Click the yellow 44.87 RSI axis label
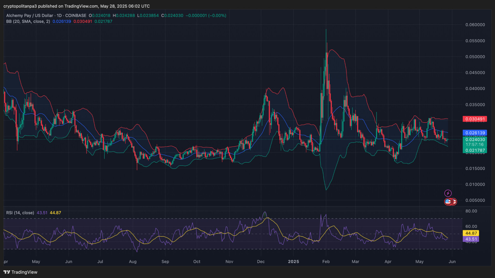The width and height of the screenshot is (495, 278). pos(471,233)
